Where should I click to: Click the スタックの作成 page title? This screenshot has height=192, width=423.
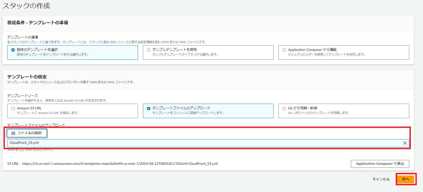[x=26, y=6]
